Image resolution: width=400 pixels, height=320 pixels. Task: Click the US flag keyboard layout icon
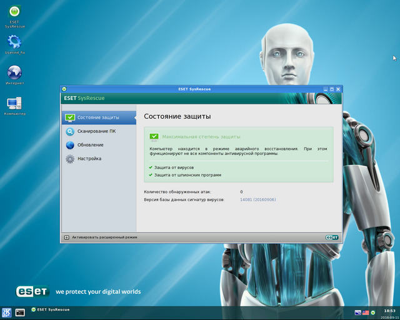coord(366,312)
